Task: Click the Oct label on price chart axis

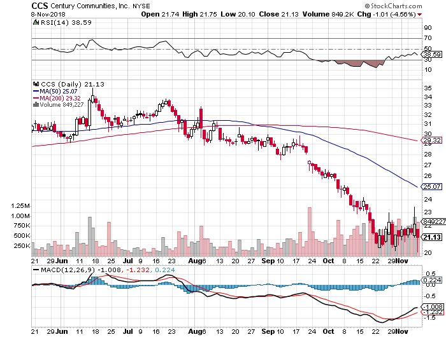Action: point(328,261)
